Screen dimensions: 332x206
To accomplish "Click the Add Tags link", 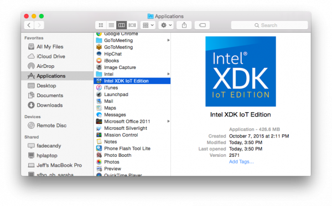I will coord(241,162).
